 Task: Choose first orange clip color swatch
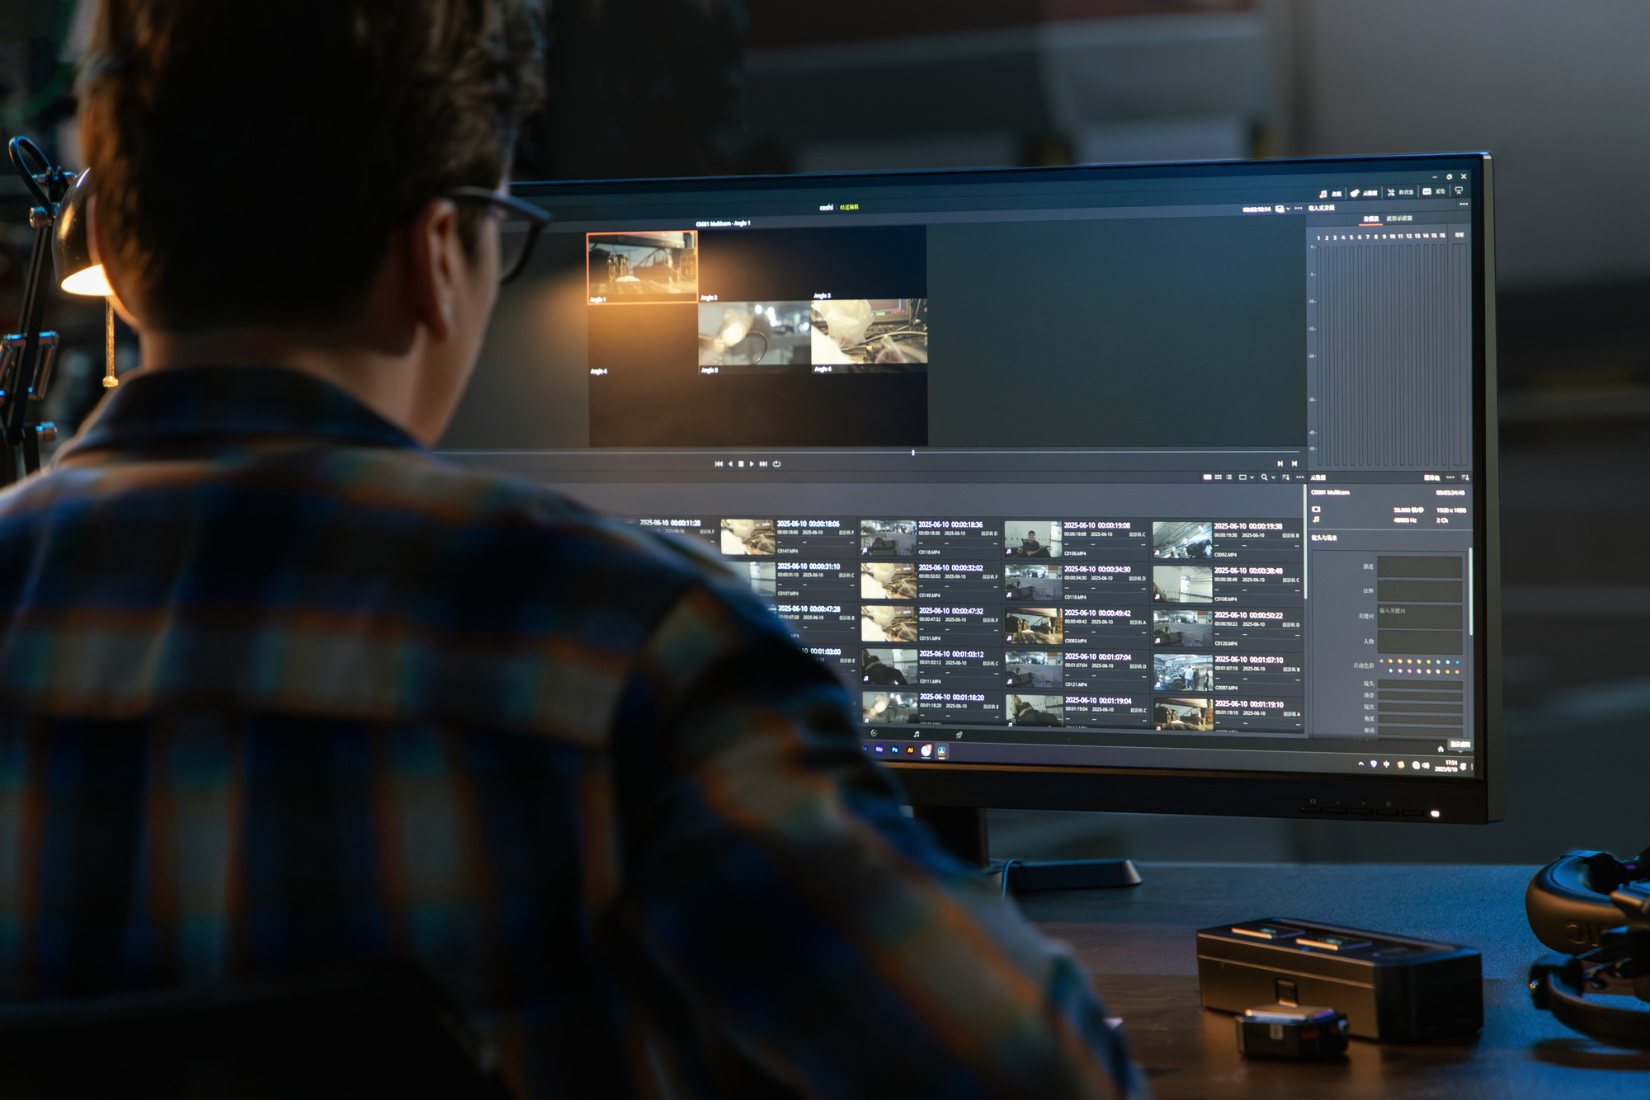[1390, 661]
